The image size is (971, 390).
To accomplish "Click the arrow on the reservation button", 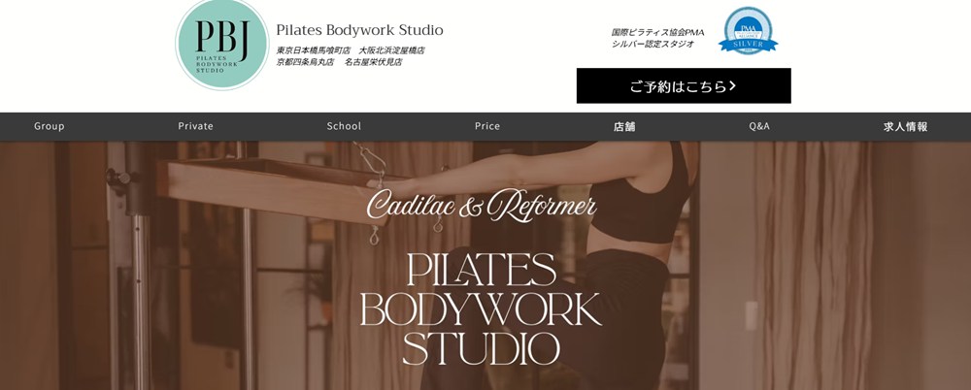I will click(x=732, y=86).
